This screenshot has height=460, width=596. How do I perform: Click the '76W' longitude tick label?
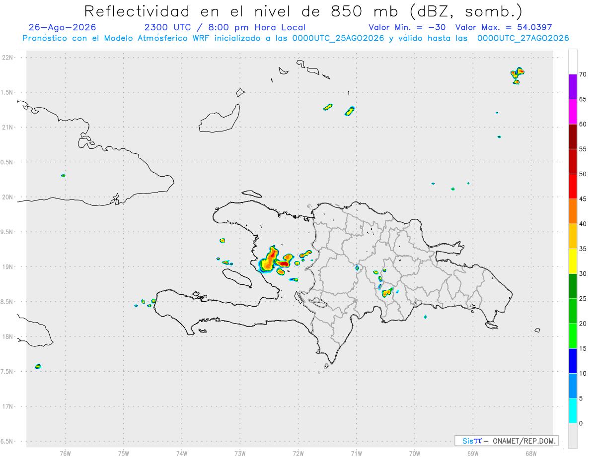coord(65,453)
